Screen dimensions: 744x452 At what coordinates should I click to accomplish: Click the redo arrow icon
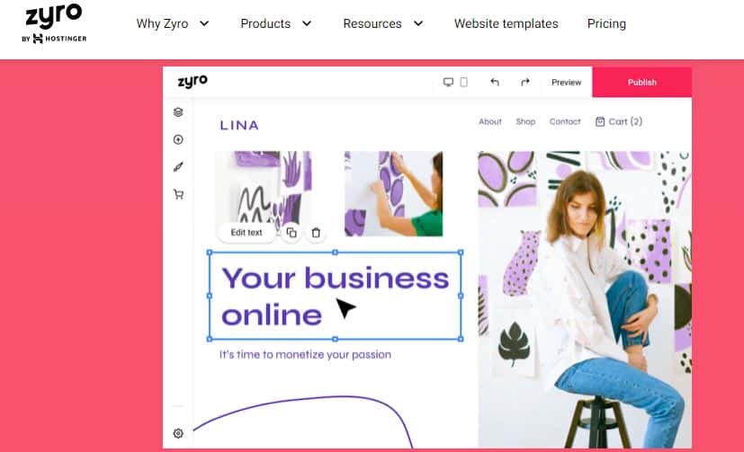click(x=524, y=83)
